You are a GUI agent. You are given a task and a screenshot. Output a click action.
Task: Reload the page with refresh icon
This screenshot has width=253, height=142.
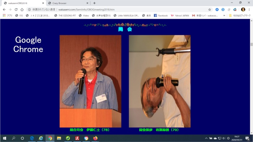coord(16,10)
